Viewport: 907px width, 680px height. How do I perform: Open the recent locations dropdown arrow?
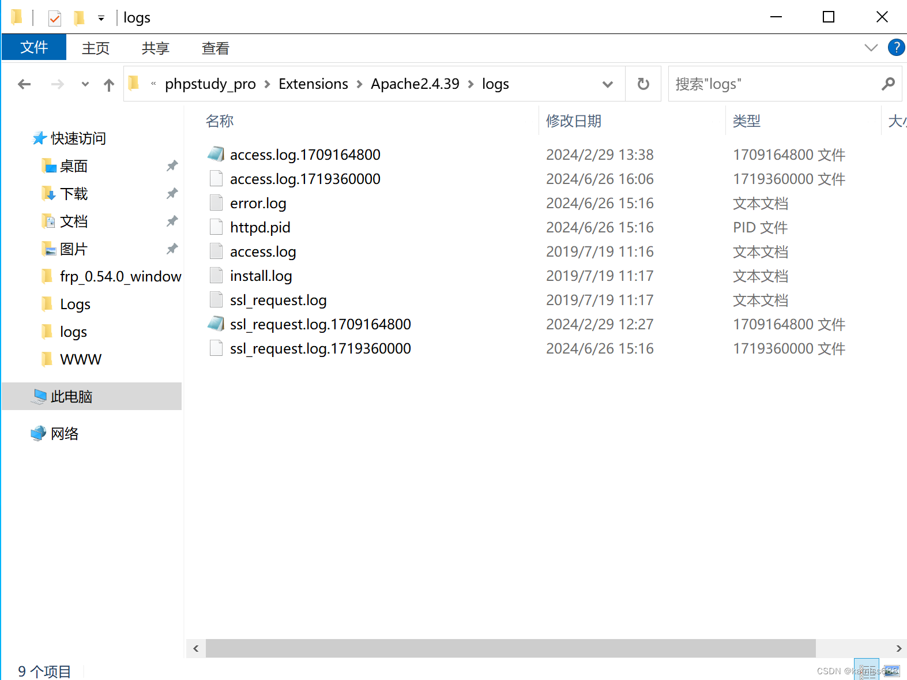(85, 84)
